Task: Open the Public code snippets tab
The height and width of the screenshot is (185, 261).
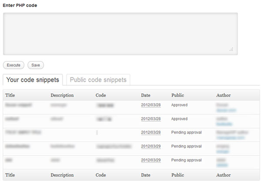Action: tap(98, 80)
